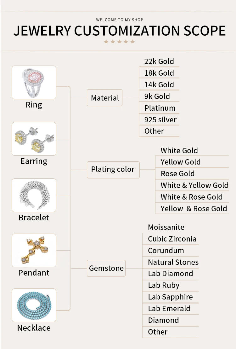
Task: Select the turquoise Necklace thumbnail
Action: 34,305
